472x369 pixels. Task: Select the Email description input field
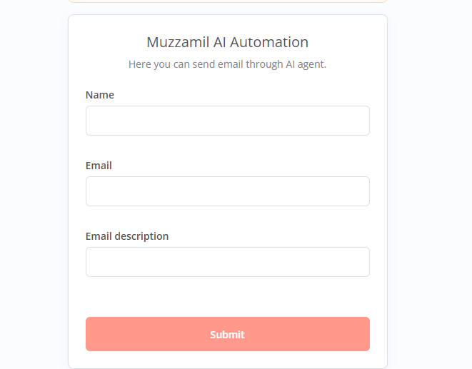coord(227,262)
